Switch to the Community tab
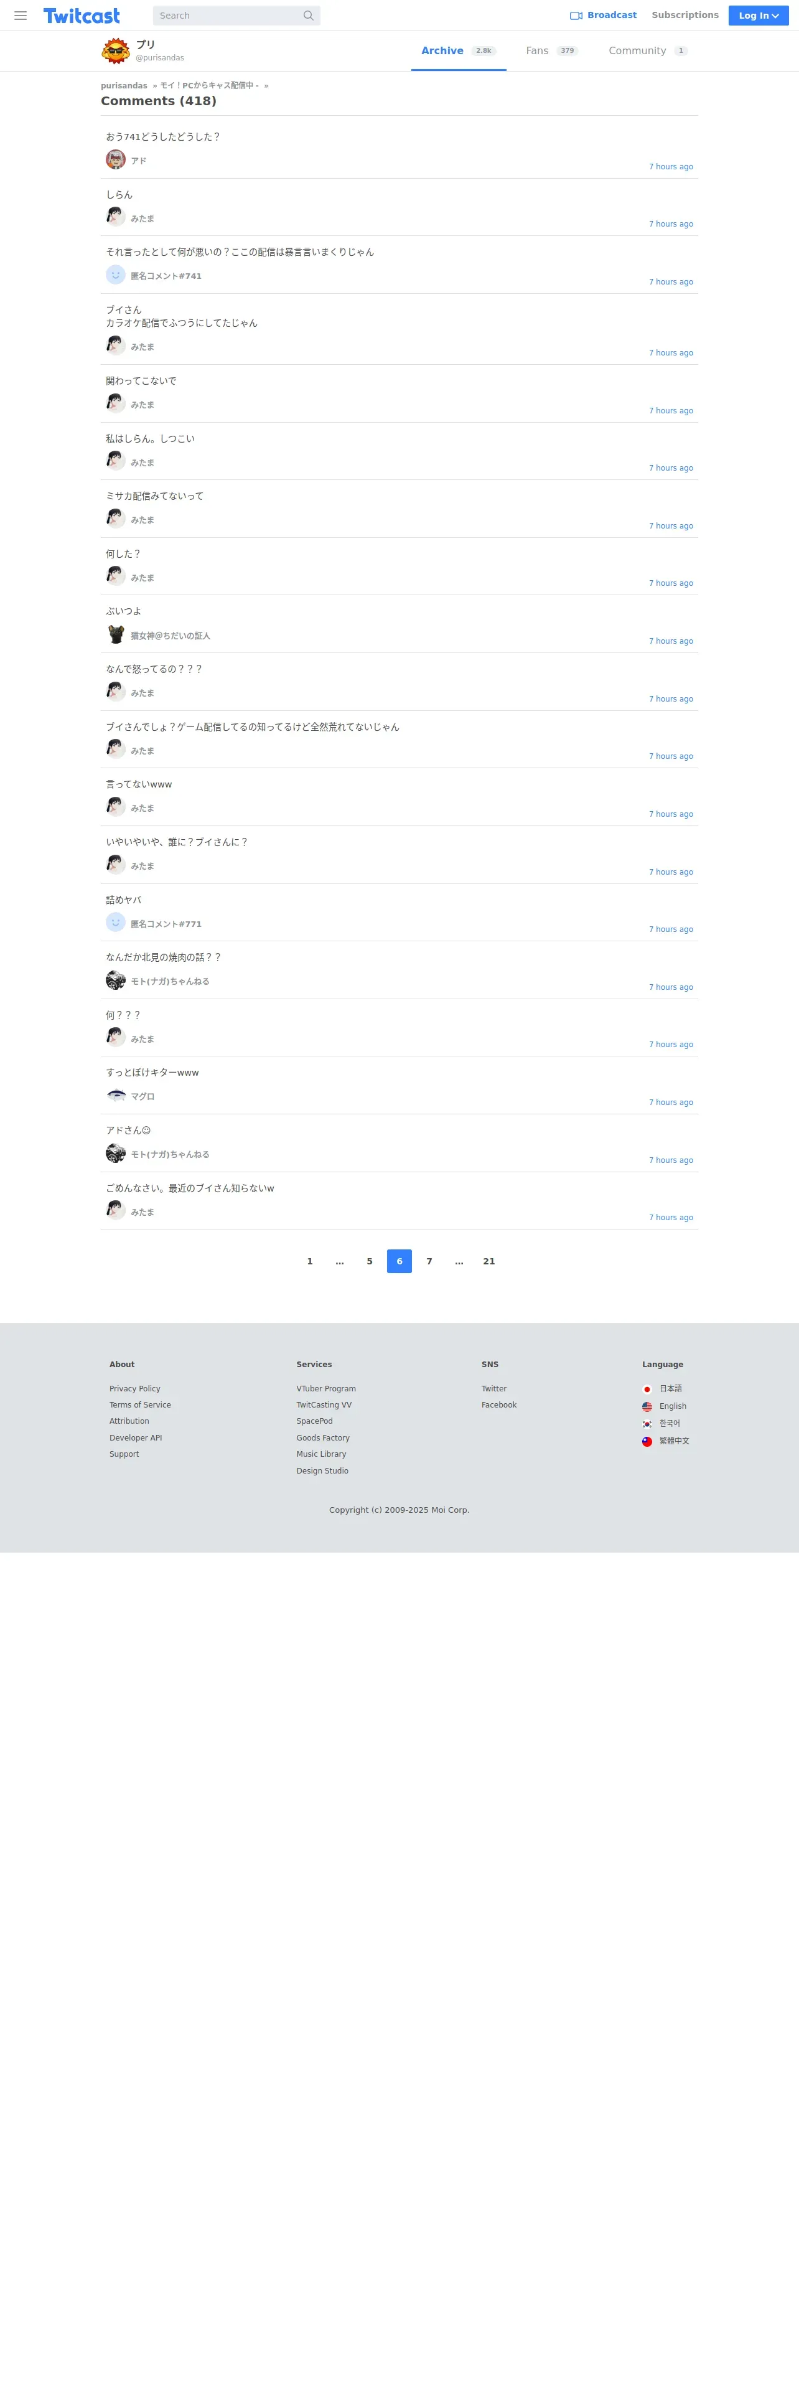799x2398 pixels. tap(648, 51)
